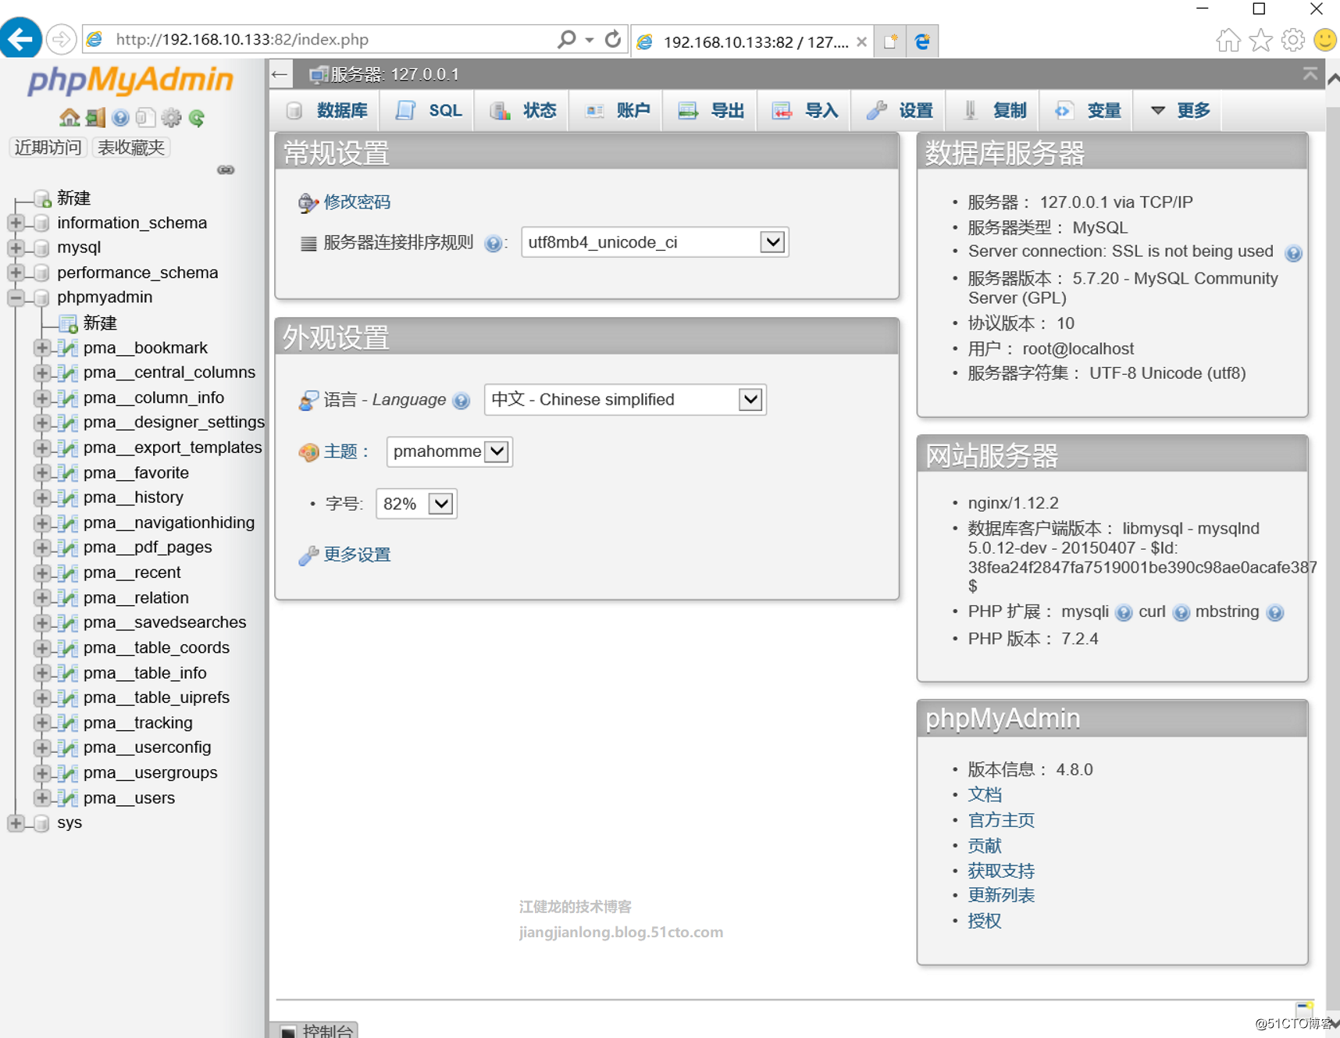
Task: Open the 更多 more menu
Action: coord(1180,111)
